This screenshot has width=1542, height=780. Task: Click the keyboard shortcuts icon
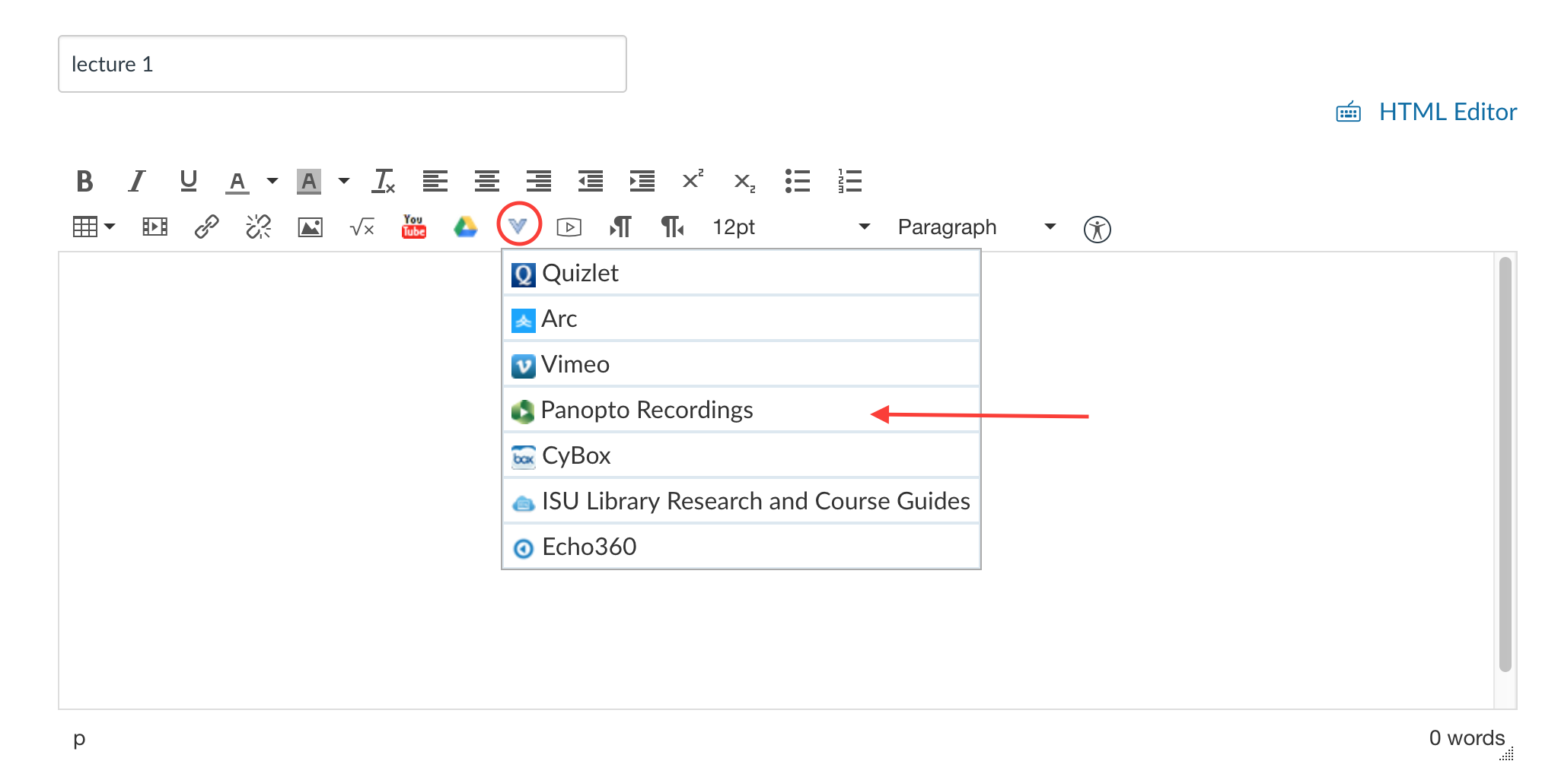[1349, 112]
